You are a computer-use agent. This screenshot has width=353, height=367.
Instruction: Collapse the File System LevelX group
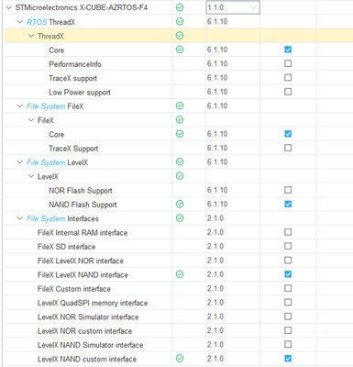tap(20, 162)
